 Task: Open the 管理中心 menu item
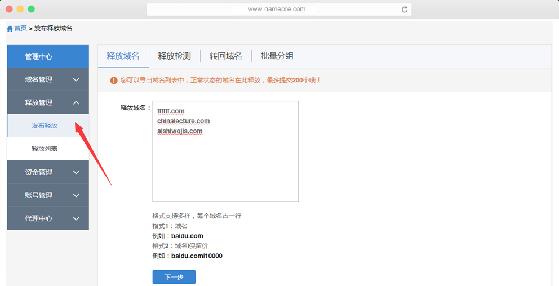coord(48,56)
